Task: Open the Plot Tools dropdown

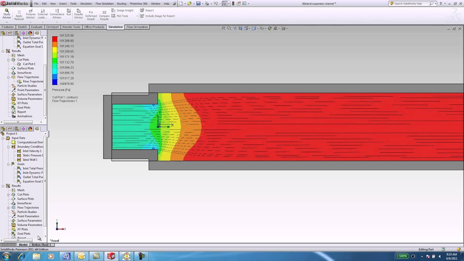Action: tap(137, 16)
